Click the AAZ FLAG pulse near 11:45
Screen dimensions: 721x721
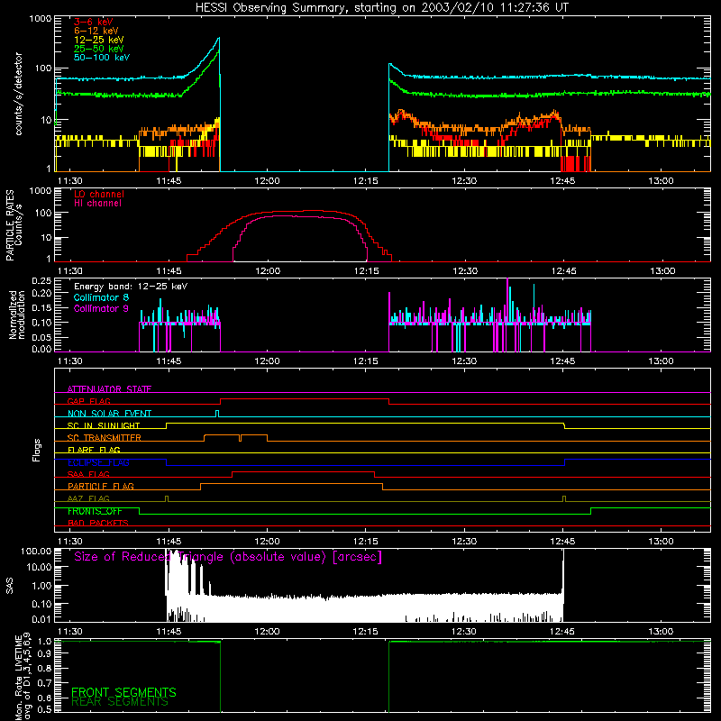click(167, 498)
